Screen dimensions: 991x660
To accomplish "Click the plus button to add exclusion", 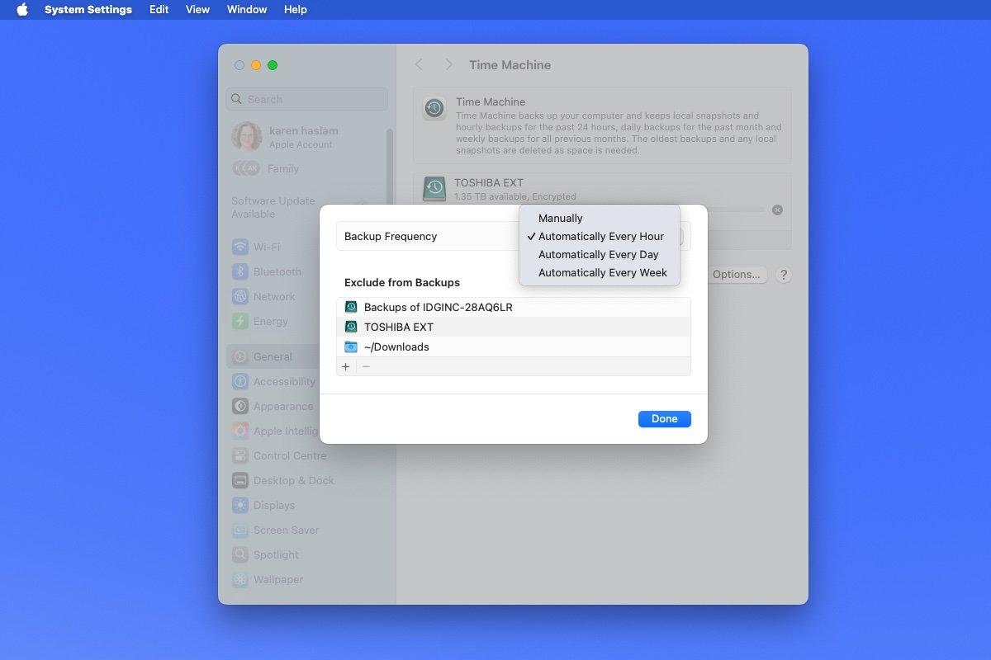I will point(346,366).
